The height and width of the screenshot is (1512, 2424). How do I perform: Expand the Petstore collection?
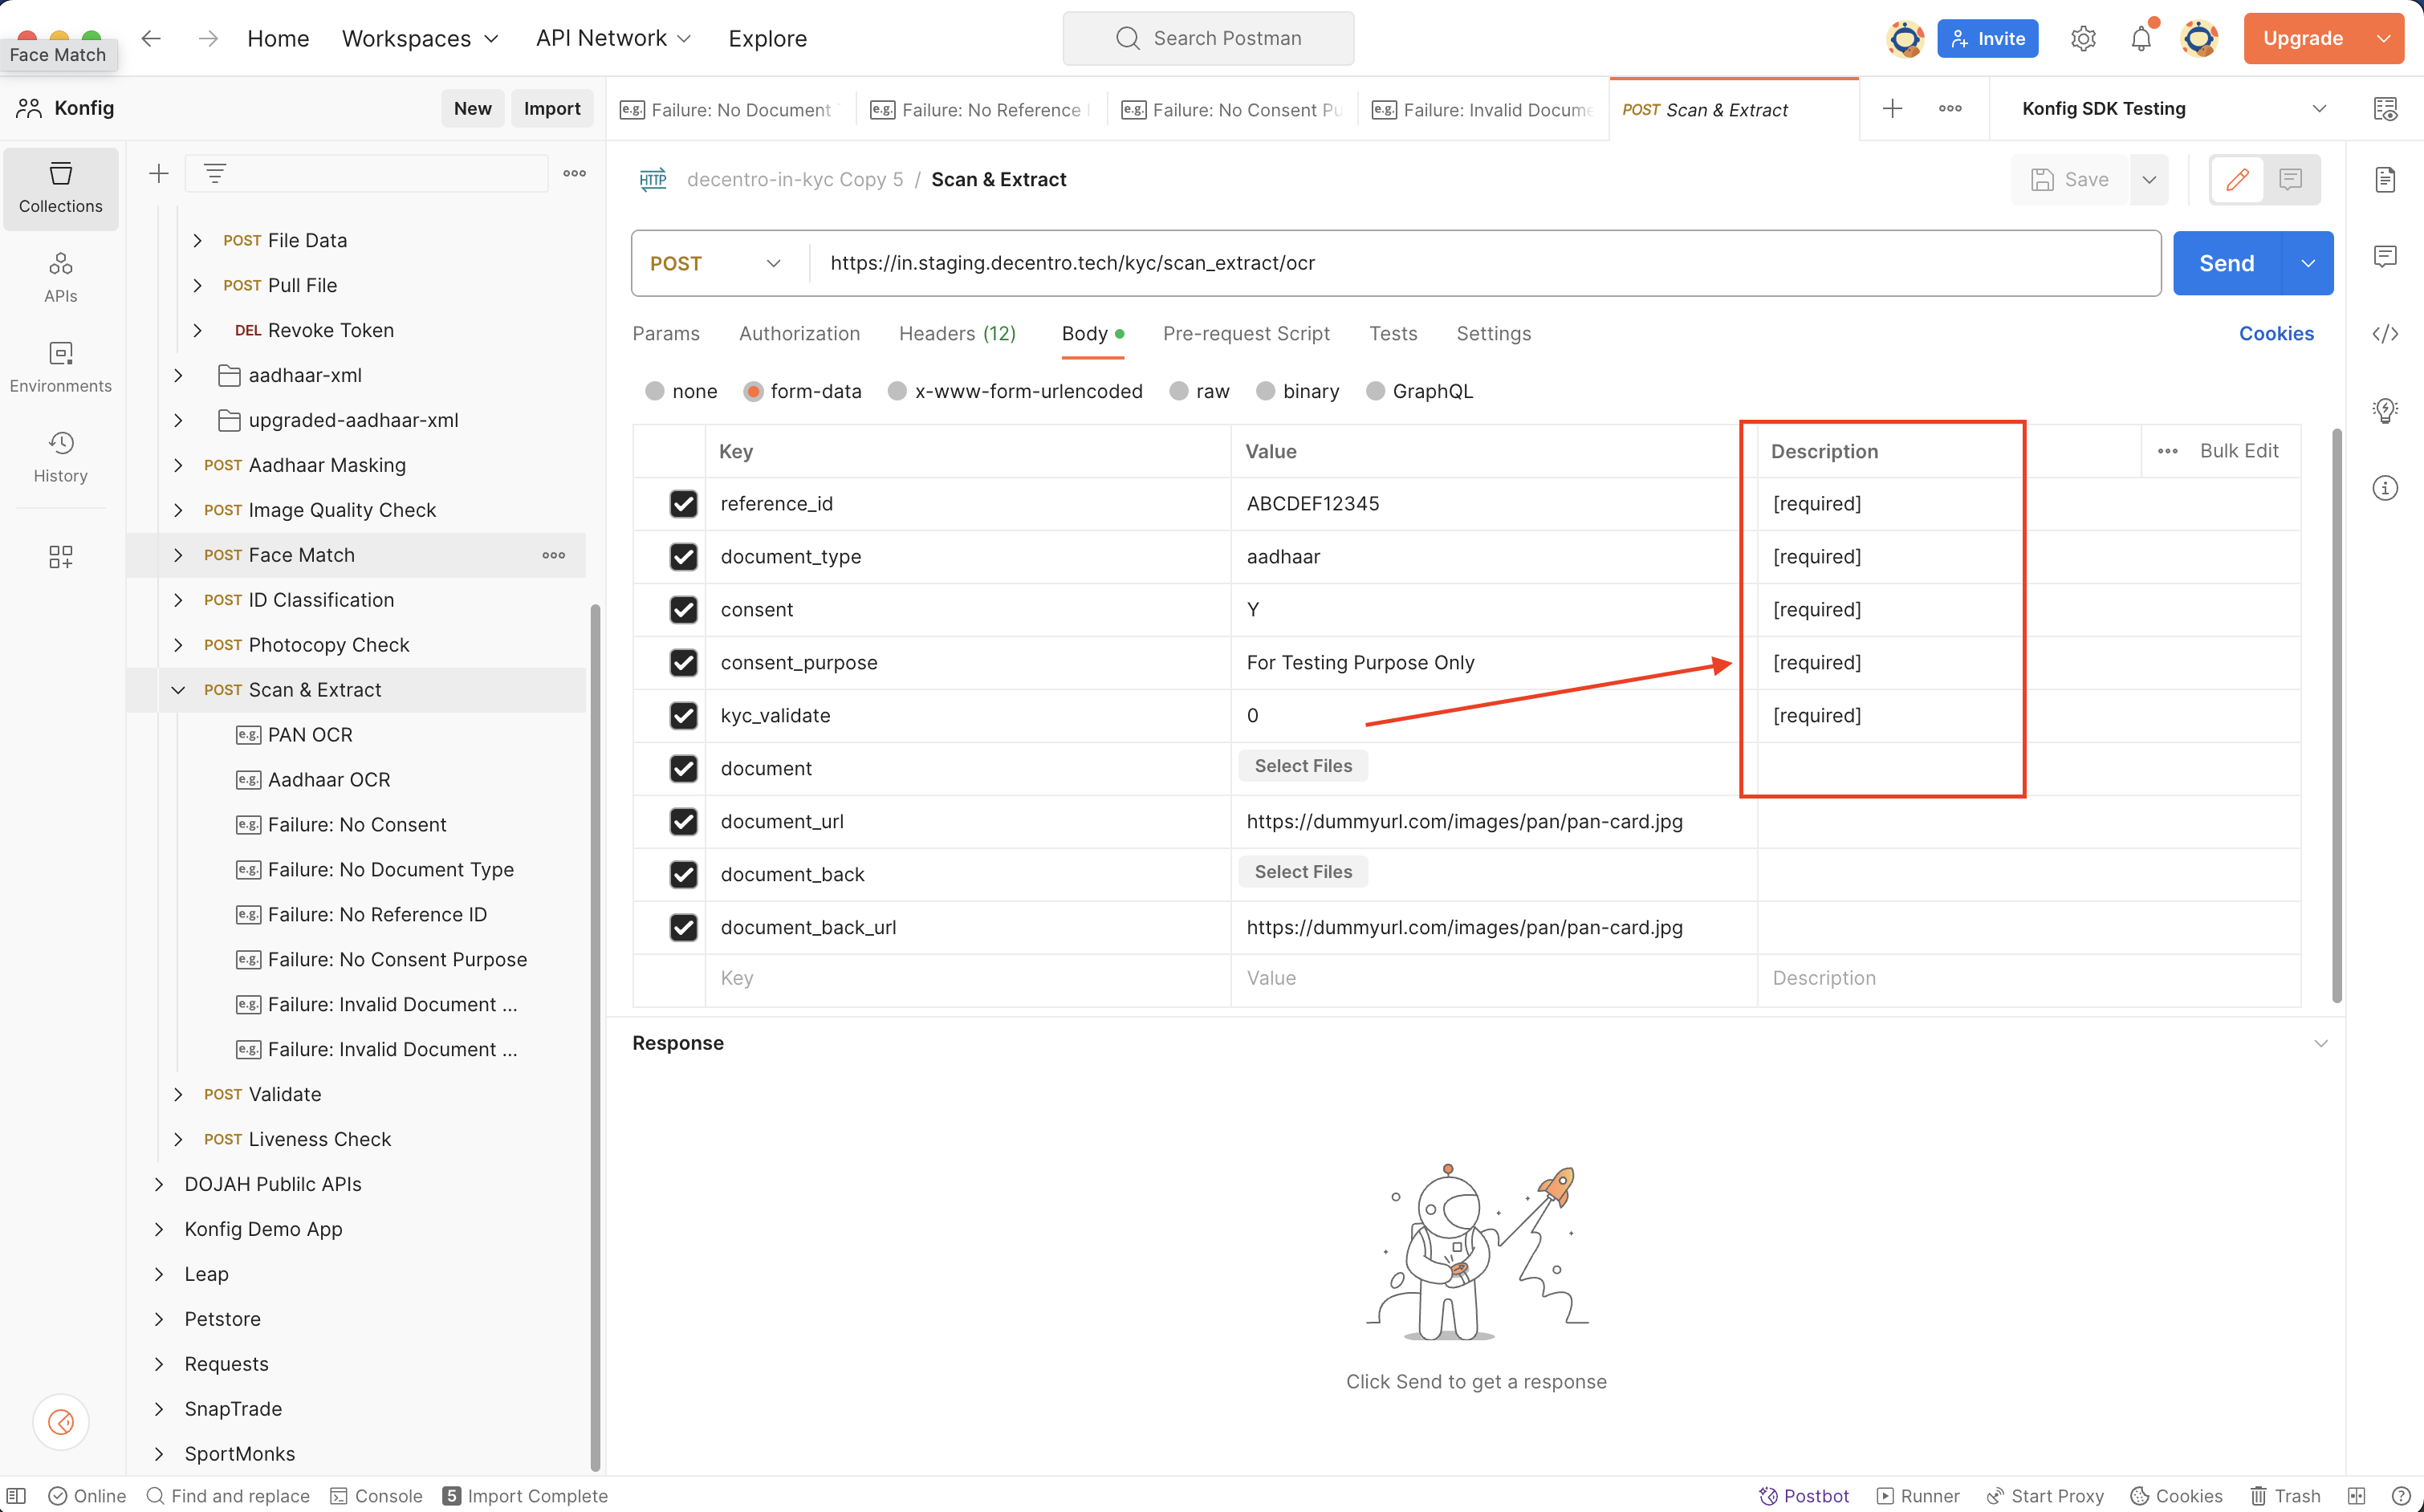[159, 1319]
